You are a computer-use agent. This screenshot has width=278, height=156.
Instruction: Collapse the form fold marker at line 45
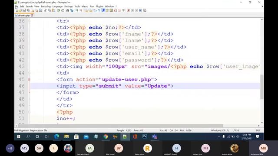(29, 79)
